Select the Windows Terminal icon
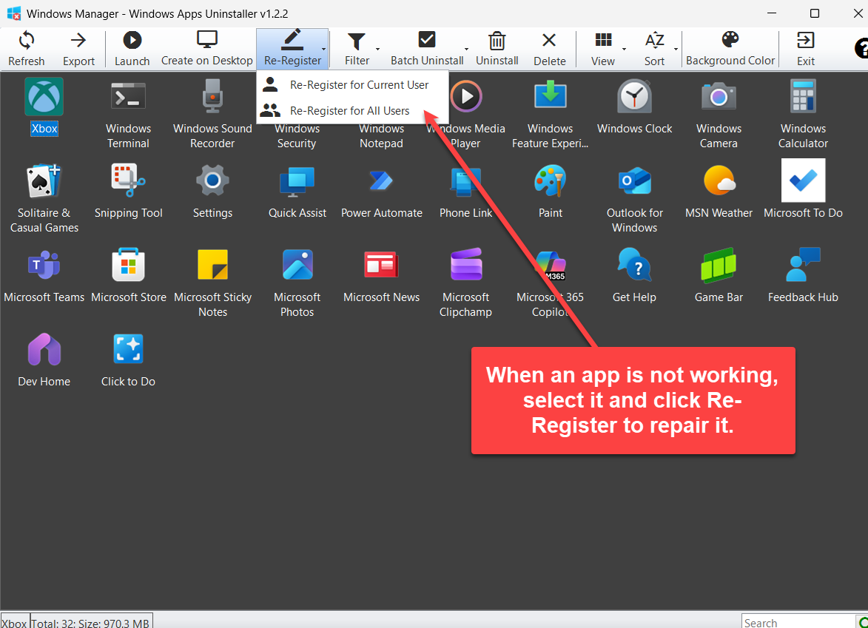This screenshot has height=628, width=868. (129, 97)
